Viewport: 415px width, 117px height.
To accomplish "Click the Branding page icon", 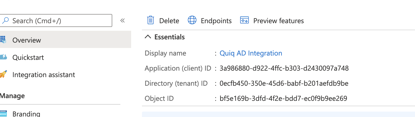I will 3,113.
